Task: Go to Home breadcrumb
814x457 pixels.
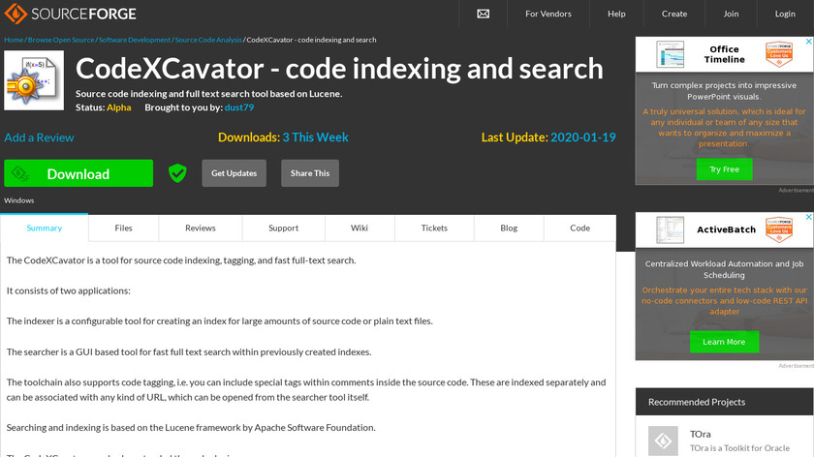Action: tap(14, 40)
